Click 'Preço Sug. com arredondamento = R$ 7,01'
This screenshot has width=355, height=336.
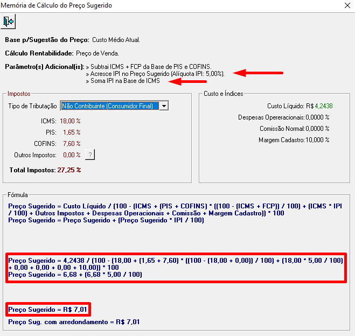tap(74, 322)
